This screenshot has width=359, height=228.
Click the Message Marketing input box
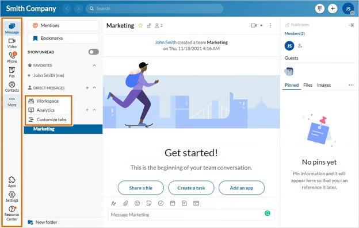[191, 215]
